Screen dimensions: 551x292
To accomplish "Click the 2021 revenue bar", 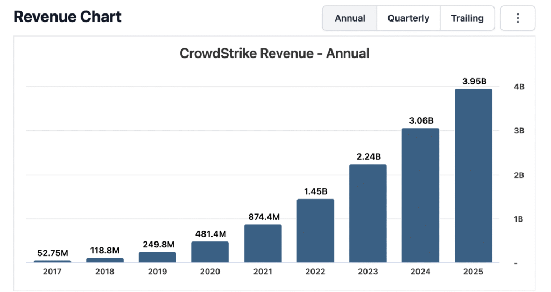I will pyautogui.click(x=263, y=244).
